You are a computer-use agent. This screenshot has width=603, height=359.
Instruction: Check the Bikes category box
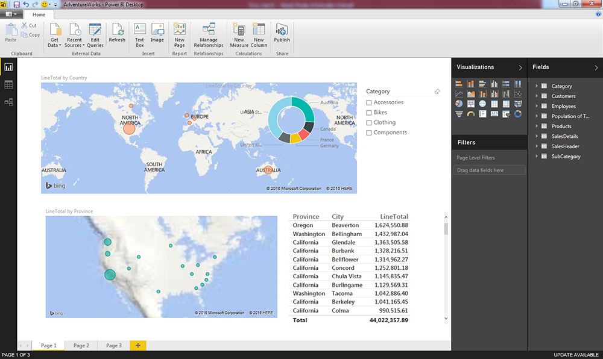coord(369,113)
